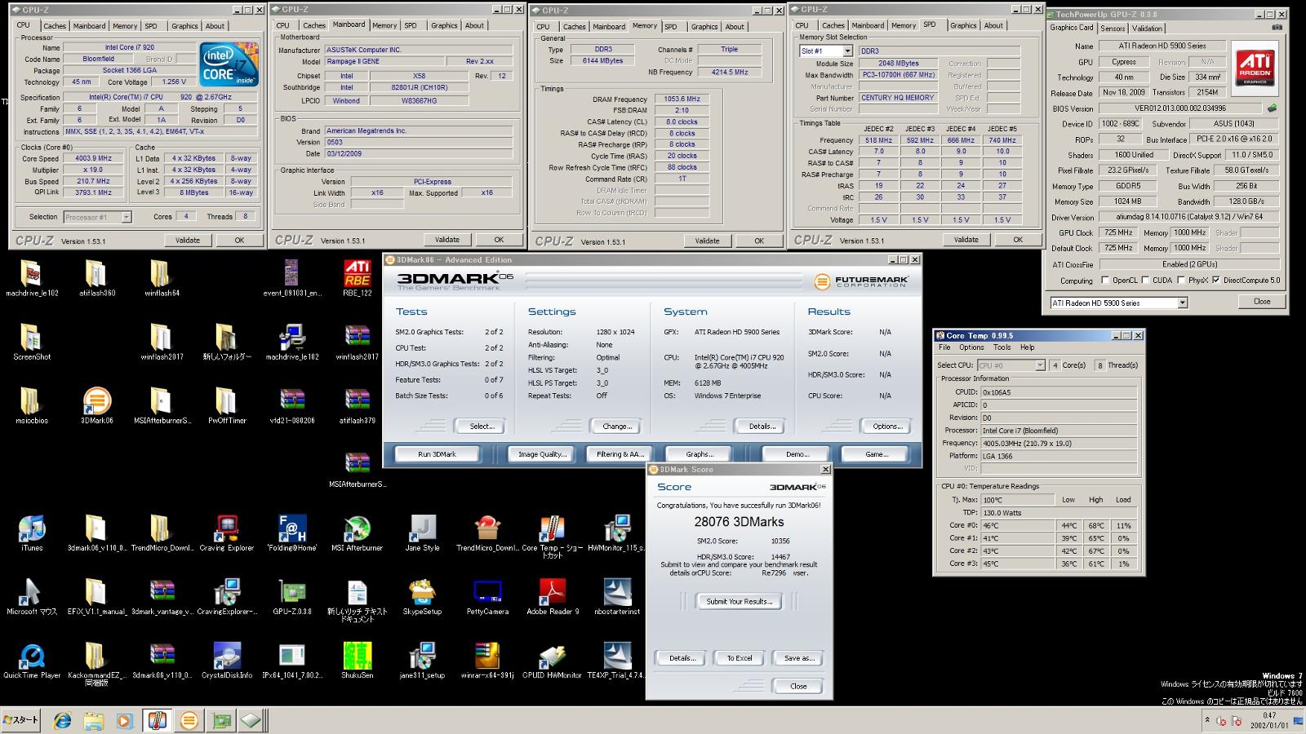Open the Tools menu in Core Temp
1306x734 pixels.
(x=1002, y=347)
